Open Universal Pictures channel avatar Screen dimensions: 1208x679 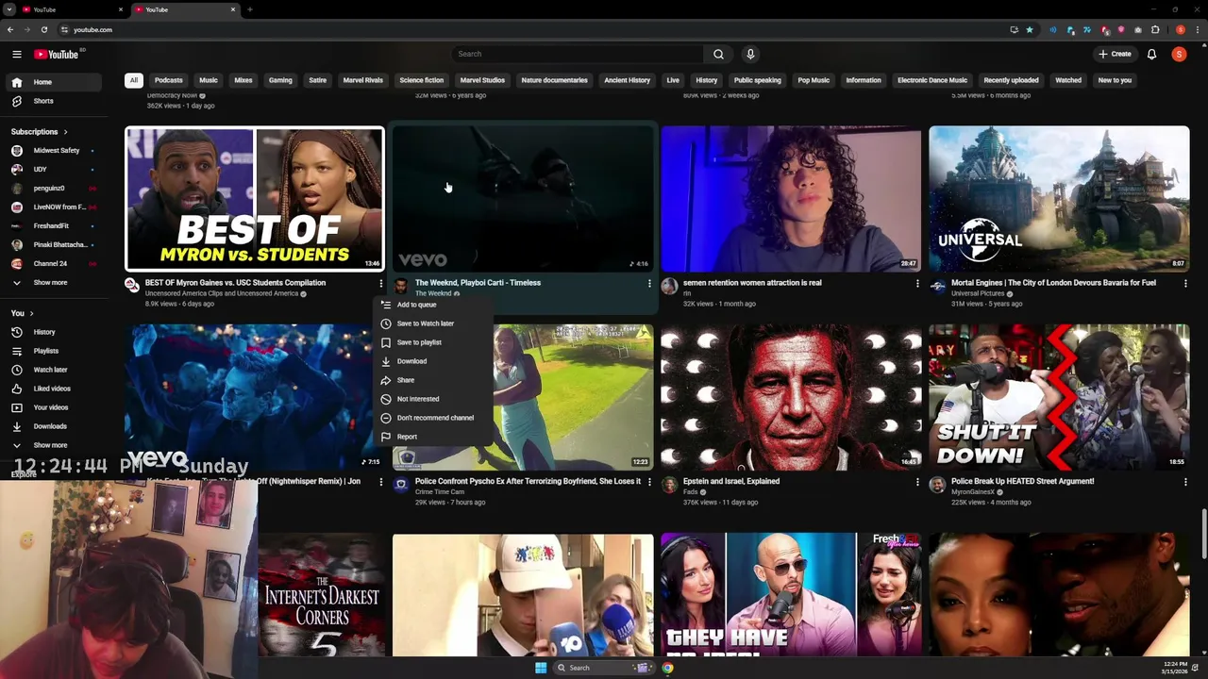[x=937, y=286]
